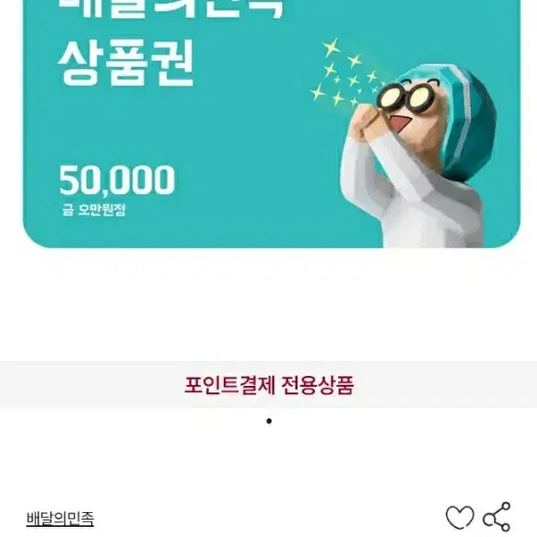
Task: Click the largest yellow star near helmet
Action: click(x=332, y=47)
